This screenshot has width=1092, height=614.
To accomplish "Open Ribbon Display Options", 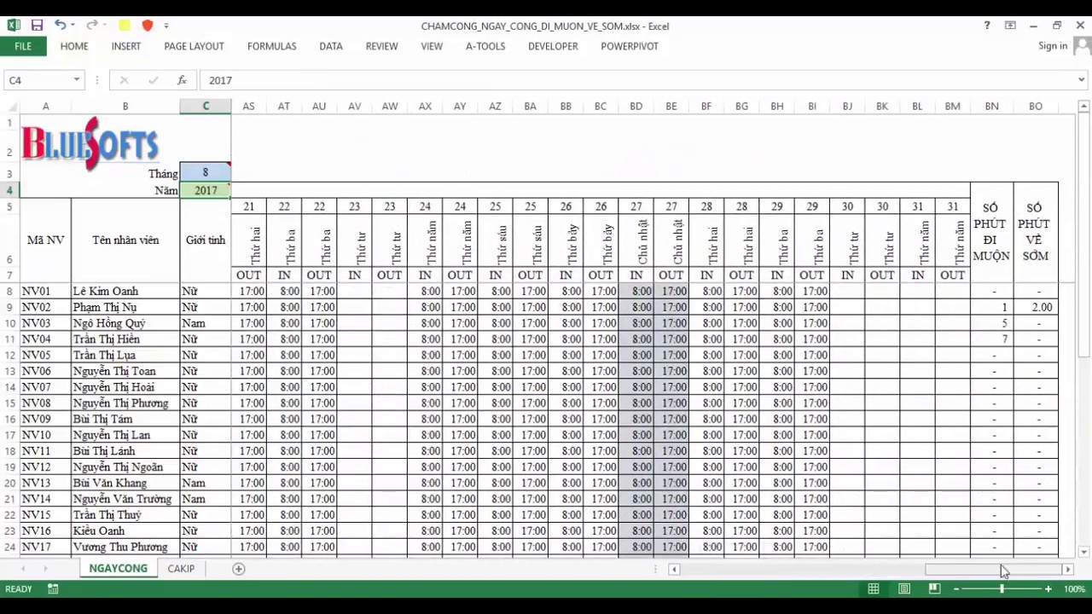I will [x=1010, y=26].
